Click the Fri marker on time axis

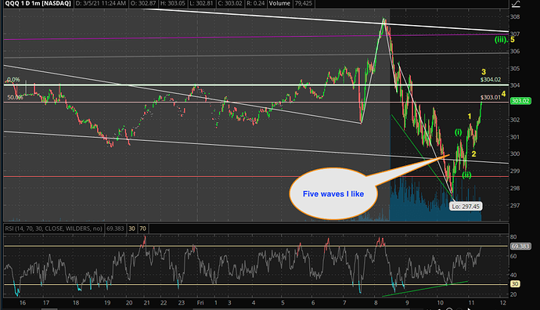point(200,303)
